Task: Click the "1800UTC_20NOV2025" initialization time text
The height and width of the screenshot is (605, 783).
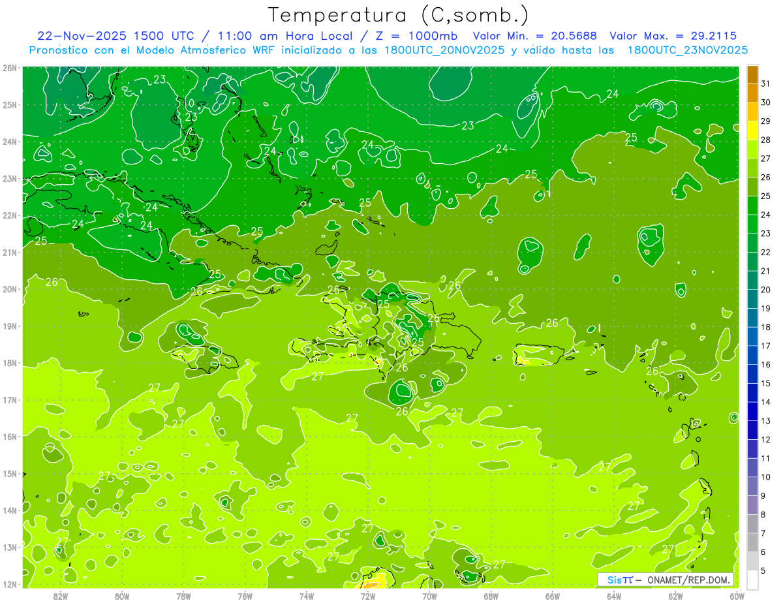Action: [x=444, y=50]
